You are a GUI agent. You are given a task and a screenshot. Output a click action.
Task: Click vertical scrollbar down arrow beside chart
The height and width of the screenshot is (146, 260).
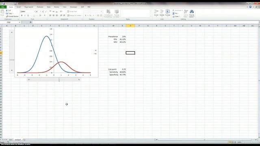click(x=12, y=70)
